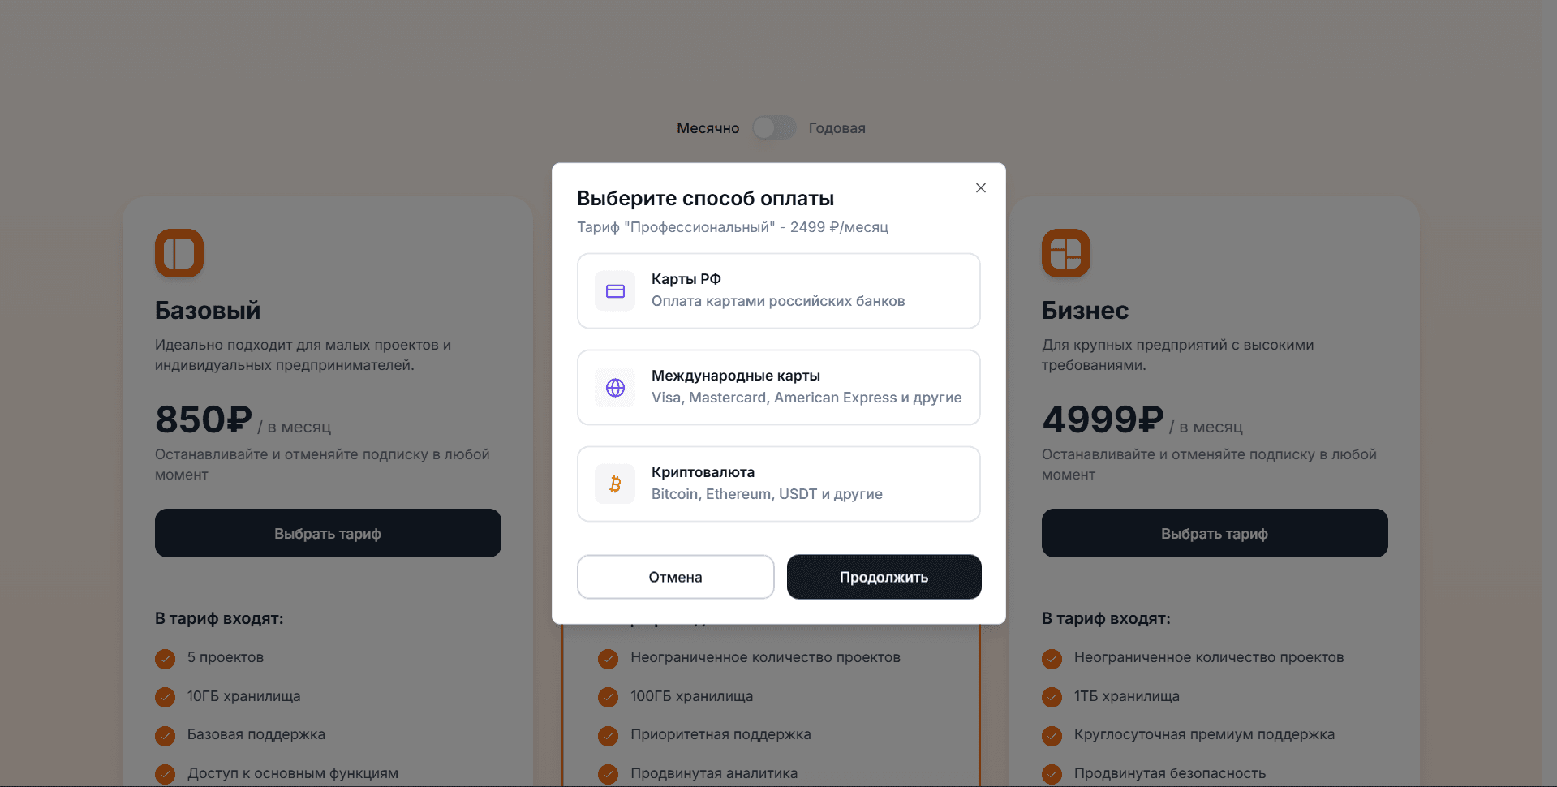Choose the Бизнес plan via Выбрать тариф
This screenshot has height=787, width=1557.
(1215, 533)
